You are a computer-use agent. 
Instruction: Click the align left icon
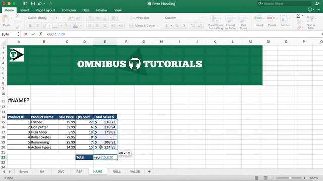point(90,26)
